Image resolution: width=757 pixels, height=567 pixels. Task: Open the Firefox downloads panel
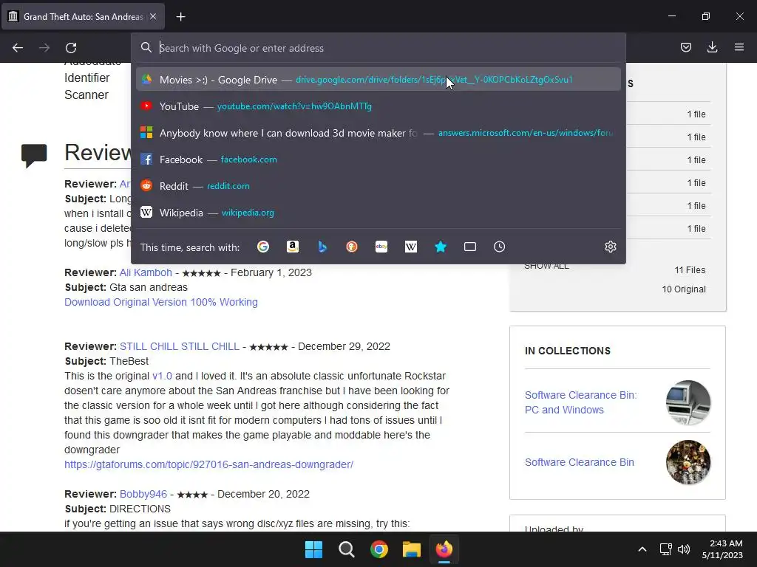(x=712, y=47)
